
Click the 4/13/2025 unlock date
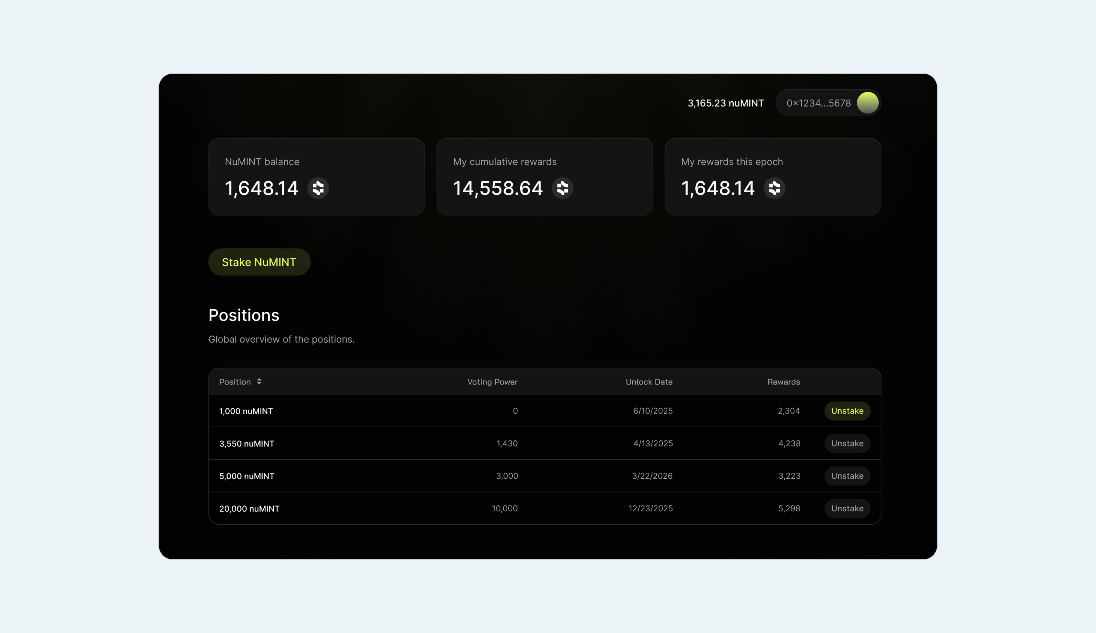(x=653, y=443)
